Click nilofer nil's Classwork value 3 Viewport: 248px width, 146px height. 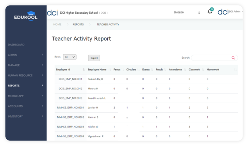189,127
